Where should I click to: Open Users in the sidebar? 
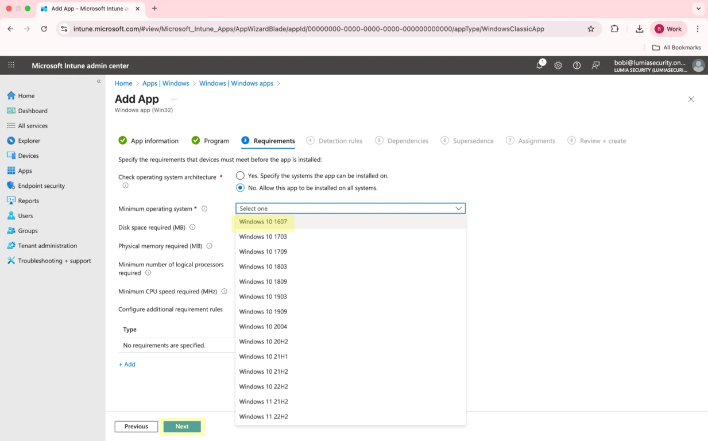click(20, 215)
